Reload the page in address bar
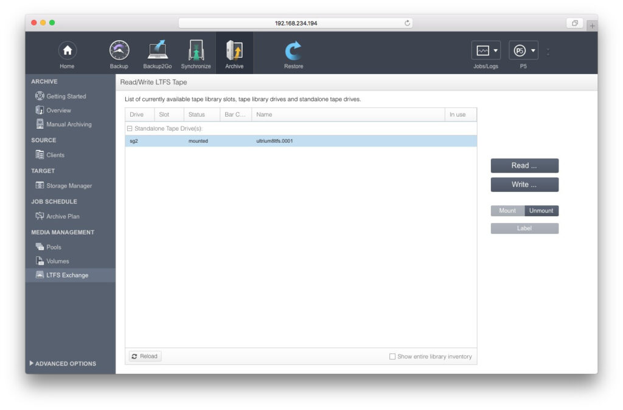The width and height of the screenshot is (623, 410). click(x=407, y=23)
